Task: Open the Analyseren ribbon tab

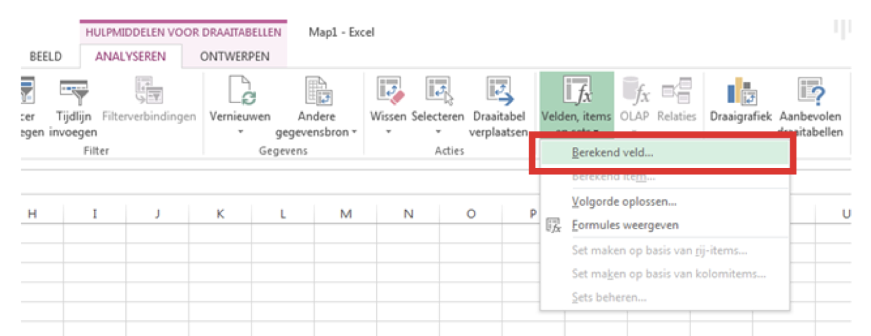Action: coord(130,57)
